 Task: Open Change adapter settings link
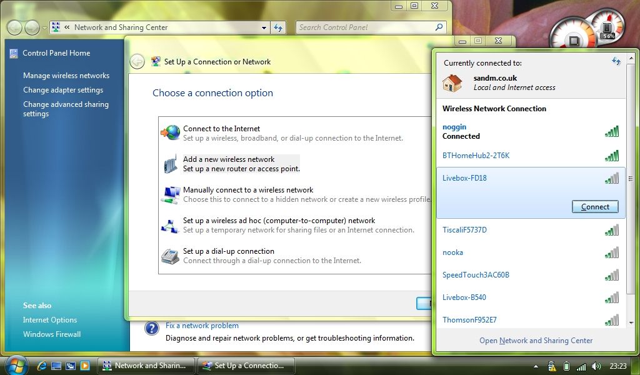tap(63, 90)
